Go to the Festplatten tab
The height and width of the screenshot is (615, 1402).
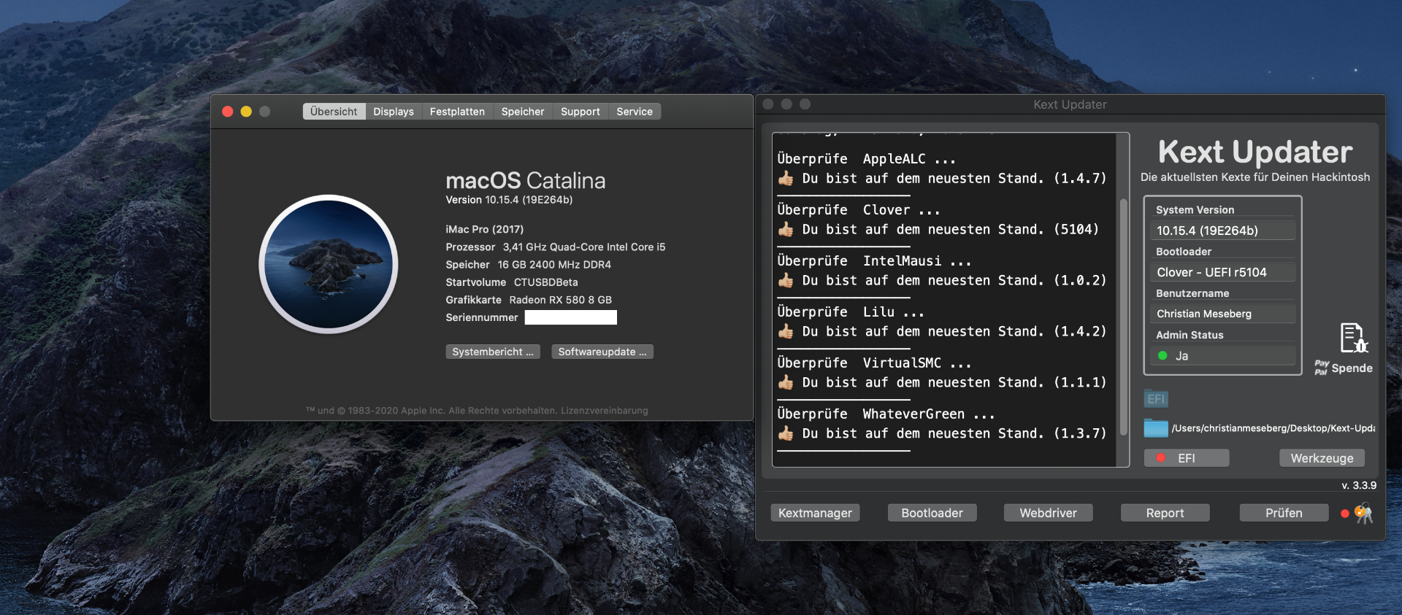tap(457, 112)
